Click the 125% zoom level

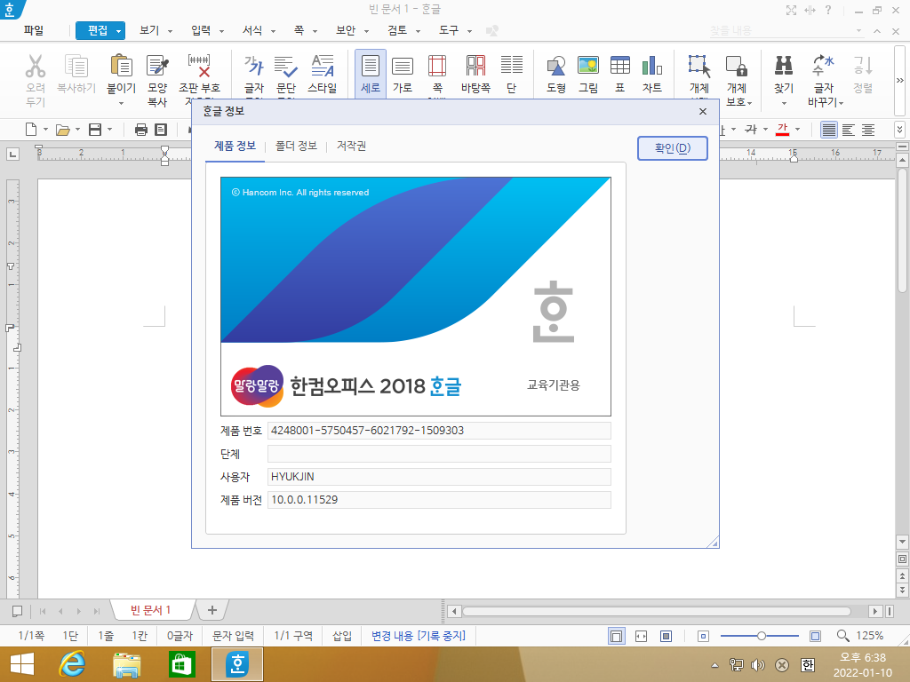[869, 636]
